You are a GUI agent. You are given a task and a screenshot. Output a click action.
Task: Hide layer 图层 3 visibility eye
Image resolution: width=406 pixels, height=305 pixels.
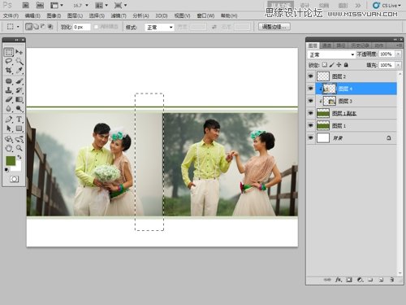pyautogui.click(x=311, y=101)
